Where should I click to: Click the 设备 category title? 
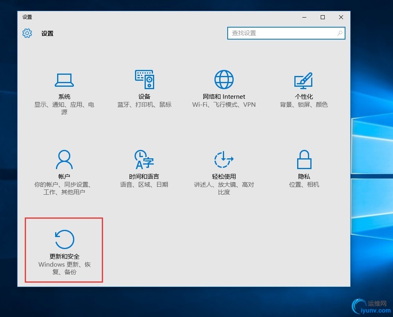pos(144,97)
